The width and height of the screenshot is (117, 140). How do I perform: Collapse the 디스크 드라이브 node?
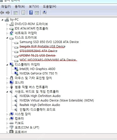coord(7,38)
